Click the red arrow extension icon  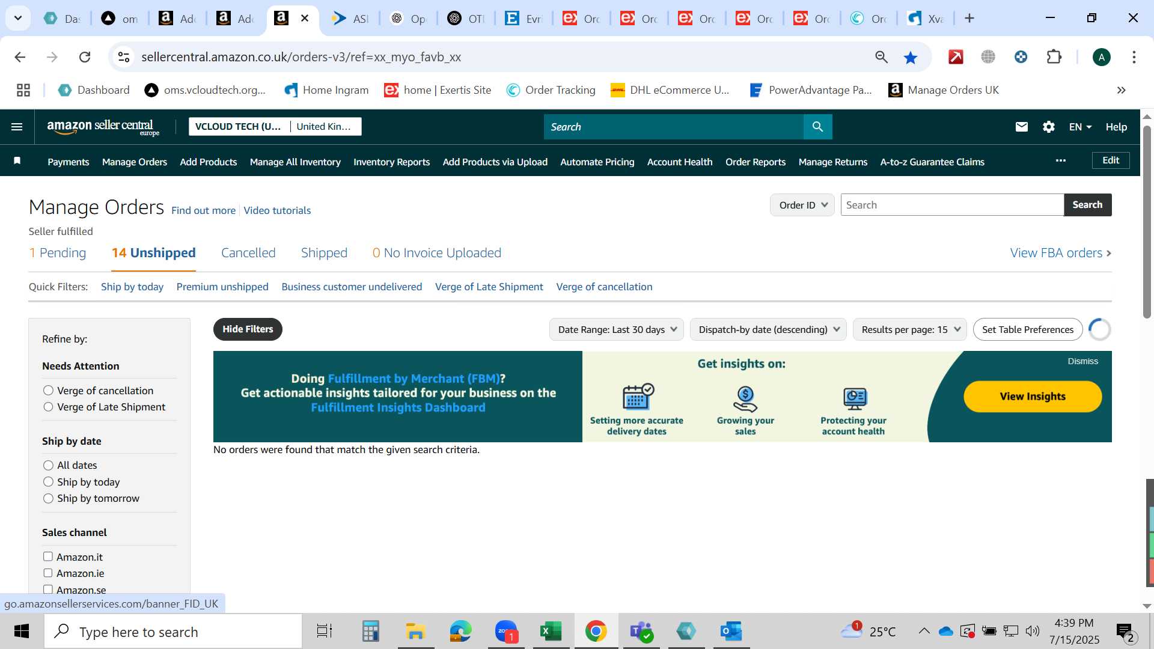click(956, 57)
